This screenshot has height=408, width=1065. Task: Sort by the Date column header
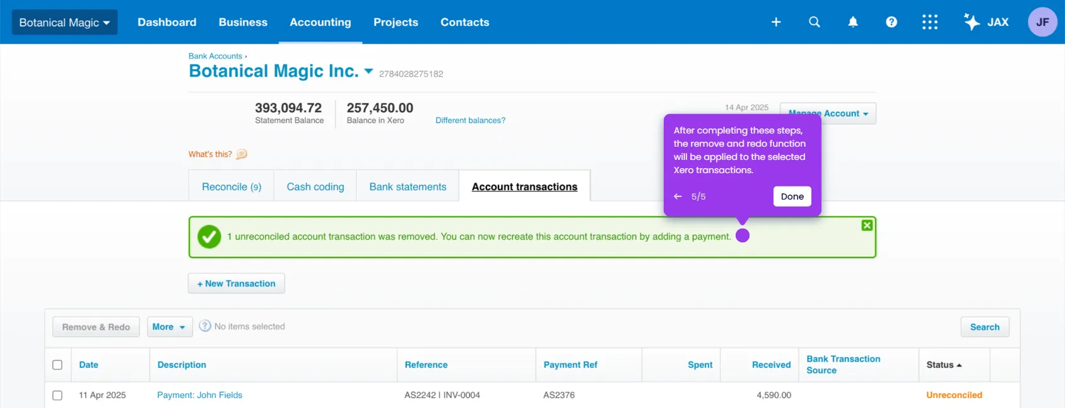[89, 365]
